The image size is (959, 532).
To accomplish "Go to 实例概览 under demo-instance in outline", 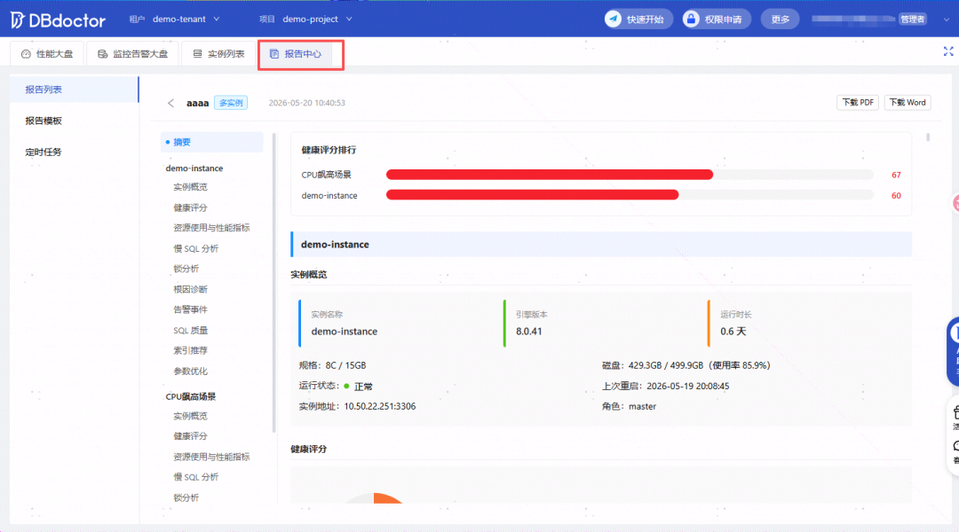I will (x=190, y=187).
